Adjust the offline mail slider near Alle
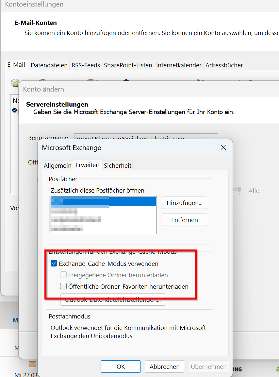279x377 pixels. tap(239, 190)
